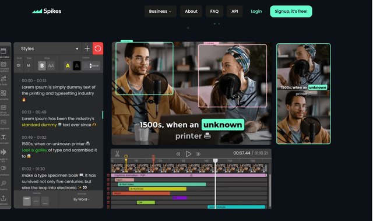The height and width of the screenshot is (221, 373).
Task: Fast-forward the video in the timeline
Action: (x=198, y=154)
